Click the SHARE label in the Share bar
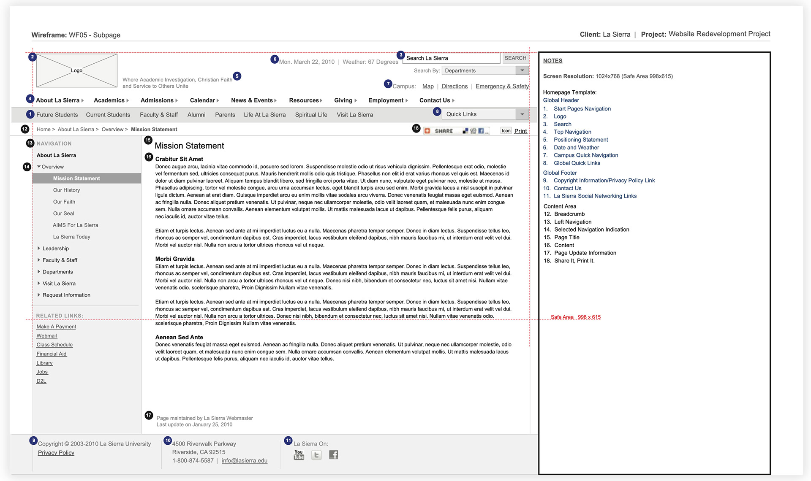The image size is (811, 481). click(444, 131)
